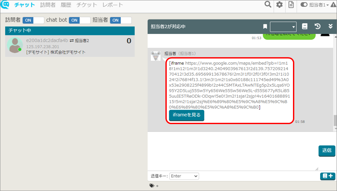Viewport: 337px width, 191px height.
Task: Click the 担当者2が対応中 title
Action: [x=168, y=27]
